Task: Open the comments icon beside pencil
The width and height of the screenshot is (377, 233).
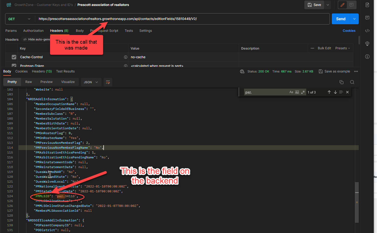Action: click(x=351, y=5)
